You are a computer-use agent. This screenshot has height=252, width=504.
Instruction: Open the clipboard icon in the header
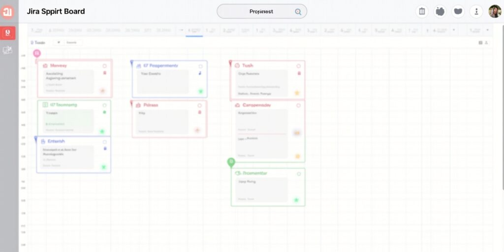[421, 11]
